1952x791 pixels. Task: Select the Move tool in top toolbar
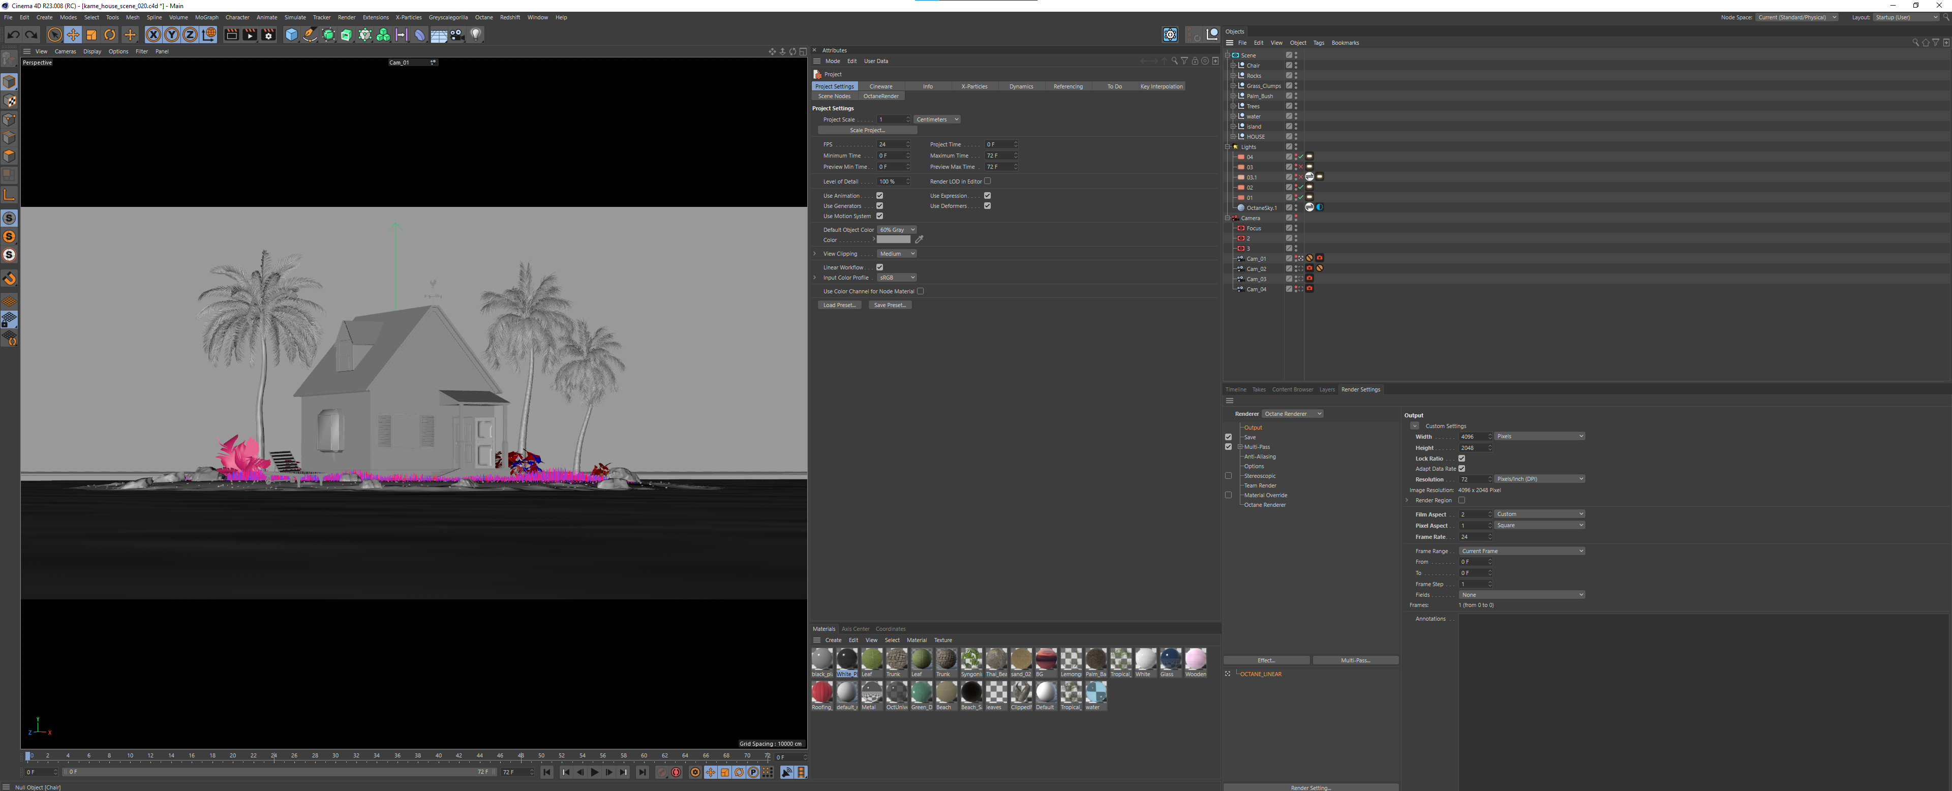[x=73, y=35]
